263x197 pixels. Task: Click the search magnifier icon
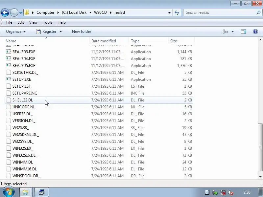[258, 12]
